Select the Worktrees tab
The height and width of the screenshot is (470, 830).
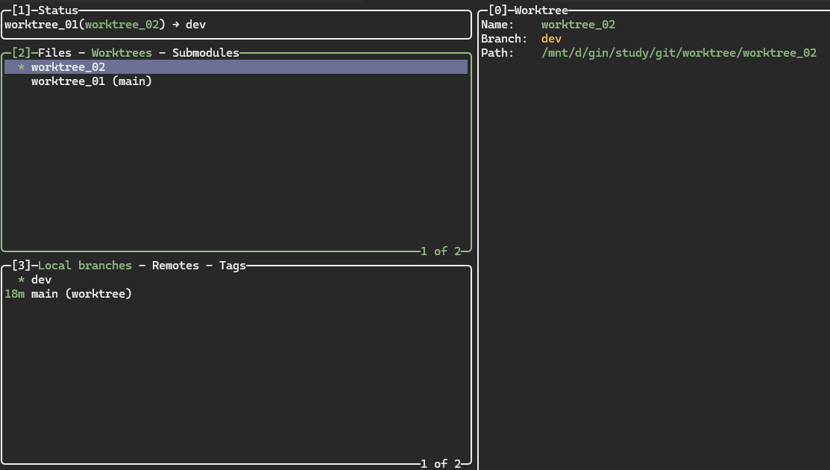(x=122, y=53)
